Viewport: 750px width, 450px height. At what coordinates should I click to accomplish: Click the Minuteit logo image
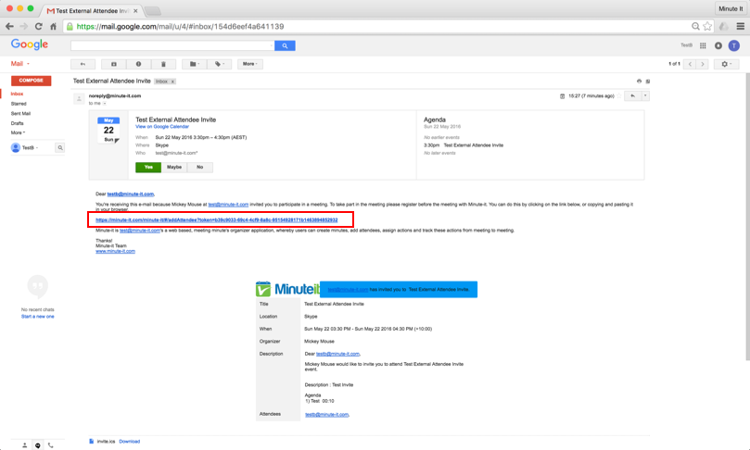click(288, 289)
